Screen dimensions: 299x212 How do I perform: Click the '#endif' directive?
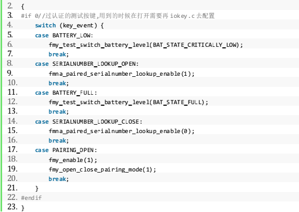click(31, 198)
